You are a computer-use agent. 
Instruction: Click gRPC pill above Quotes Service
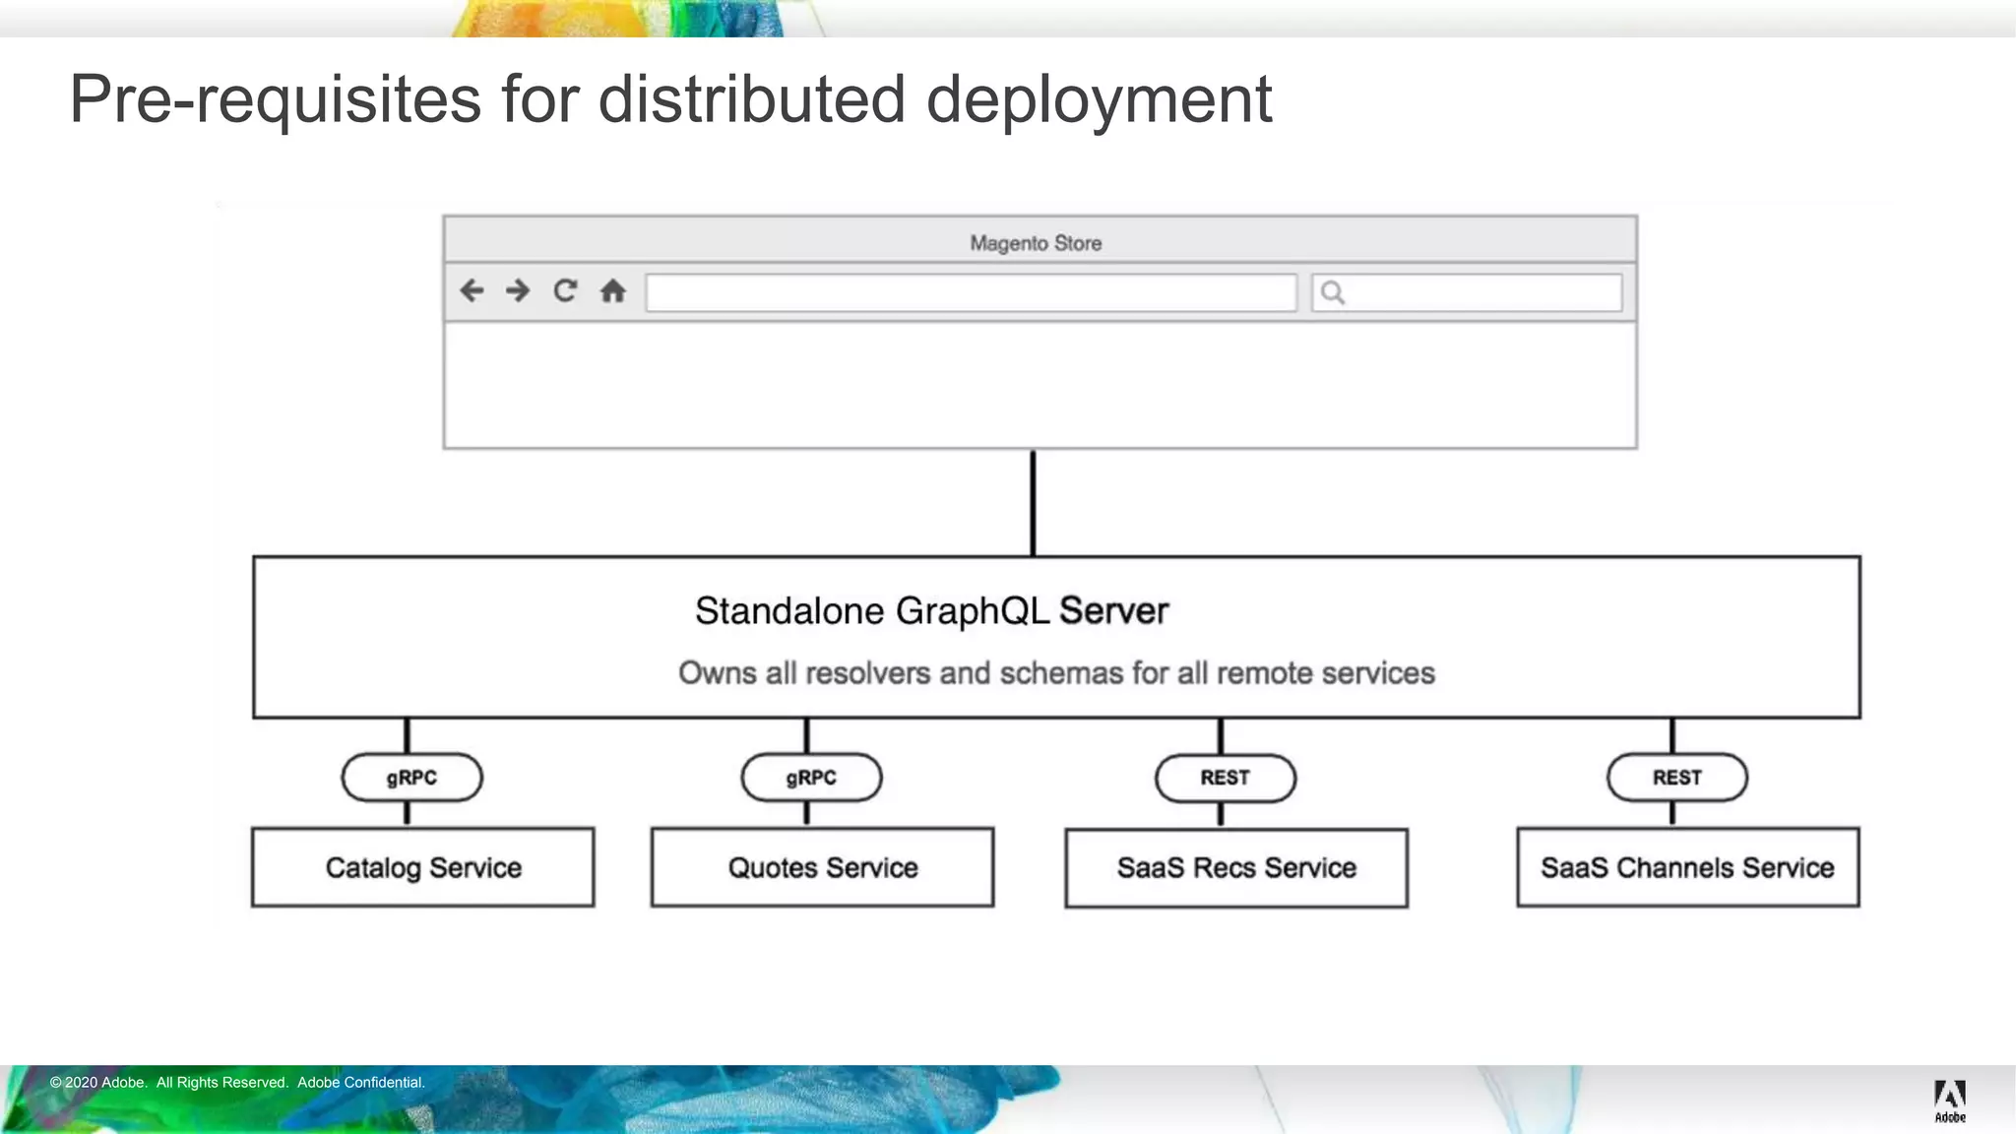point(811,778)
